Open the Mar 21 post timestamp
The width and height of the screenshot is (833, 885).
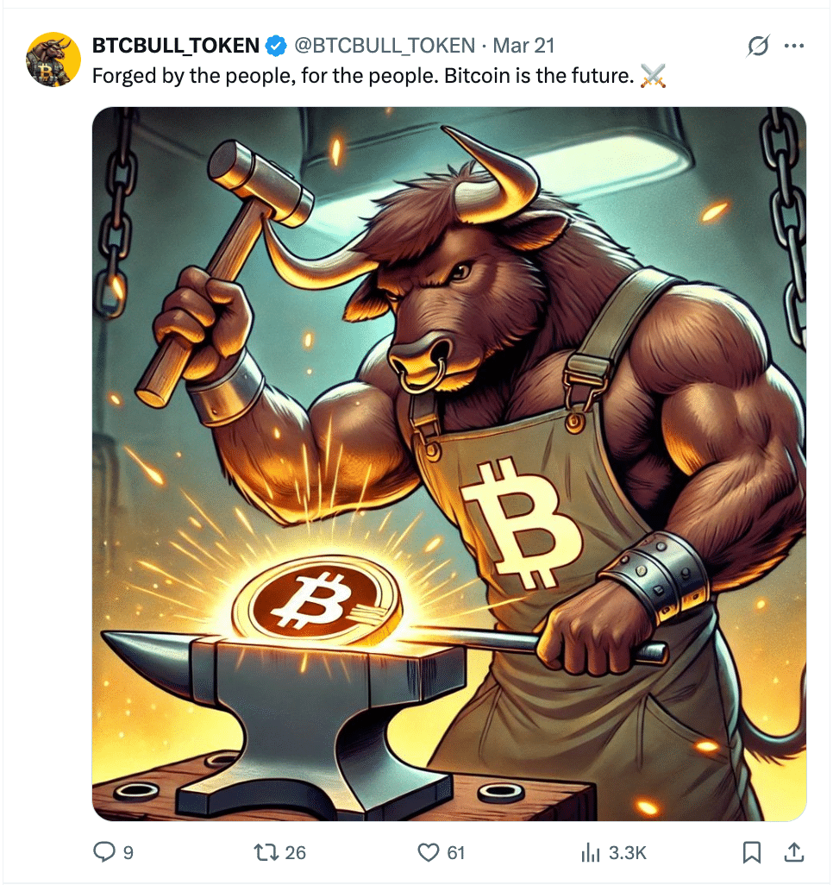pyautogui.click(x=523, y=46)
